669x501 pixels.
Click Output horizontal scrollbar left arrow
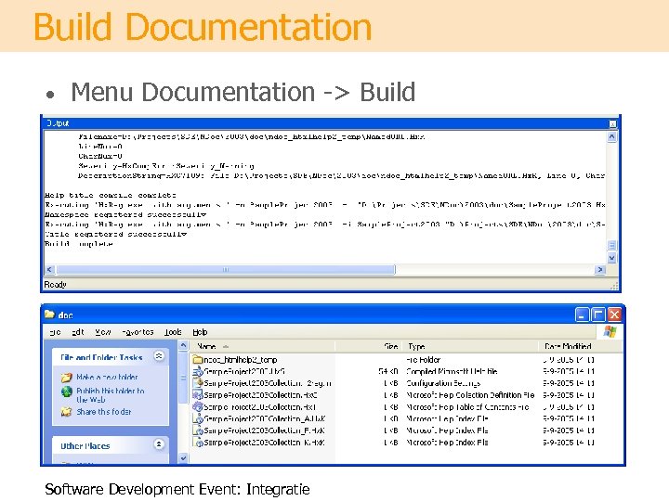click(x=49, y=270)
